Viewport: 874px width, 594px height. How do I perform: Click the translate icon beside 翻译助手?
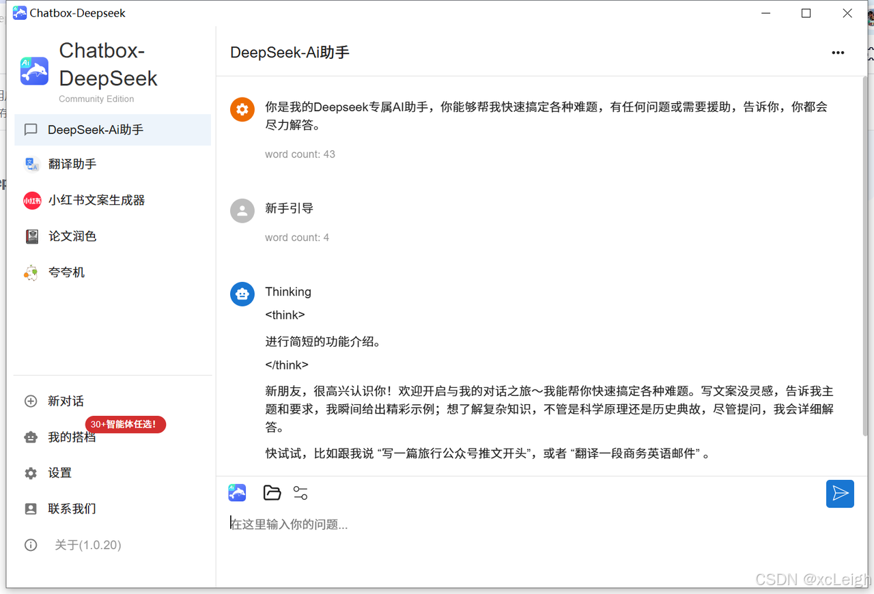31,164
